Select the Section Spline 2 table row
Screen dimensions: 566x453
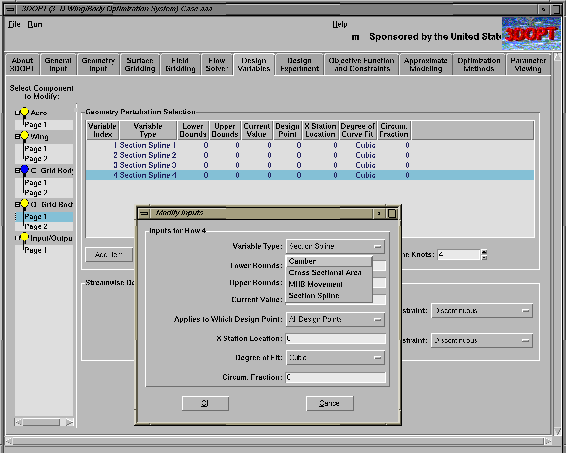310,155
